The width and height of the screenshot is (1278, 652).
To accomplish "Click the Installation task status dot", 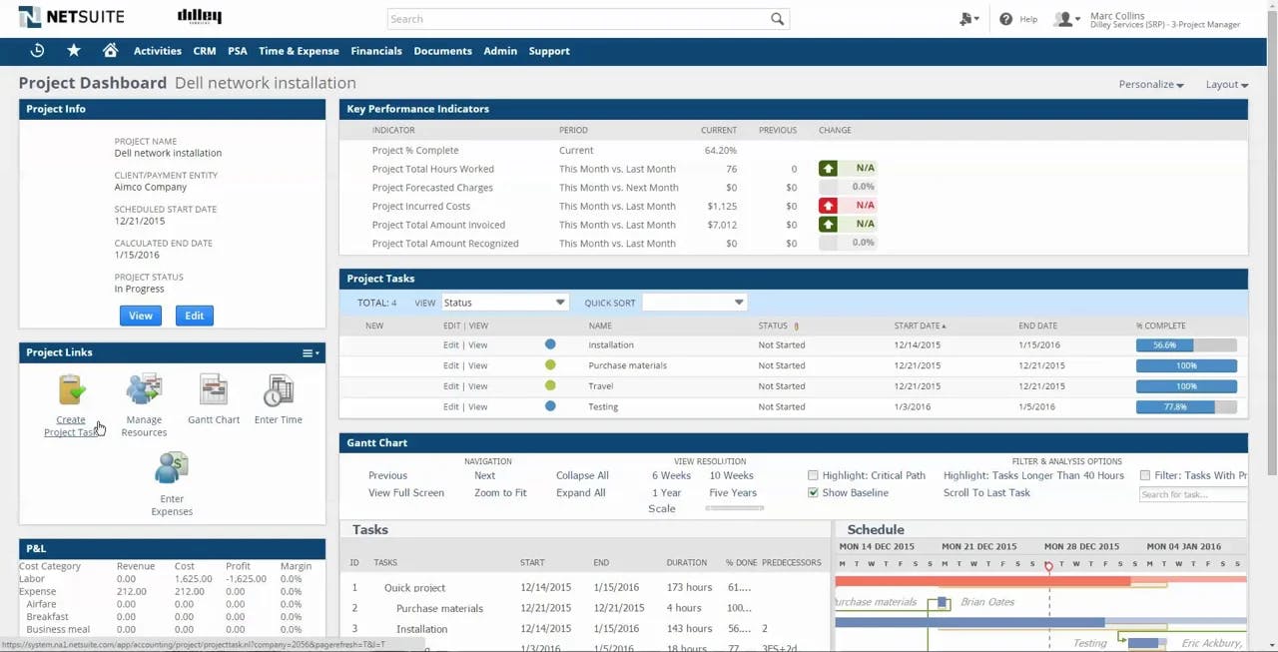I will coord(550,344).
